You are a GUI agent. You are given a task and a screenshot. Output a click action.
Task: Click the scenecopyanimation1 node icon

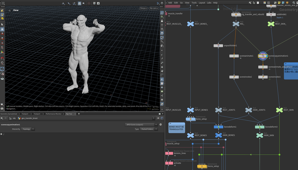[x=263, y=56]
